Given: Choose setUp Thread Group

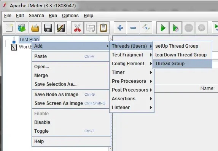Looking at the screenshot, I should (182, 46).
